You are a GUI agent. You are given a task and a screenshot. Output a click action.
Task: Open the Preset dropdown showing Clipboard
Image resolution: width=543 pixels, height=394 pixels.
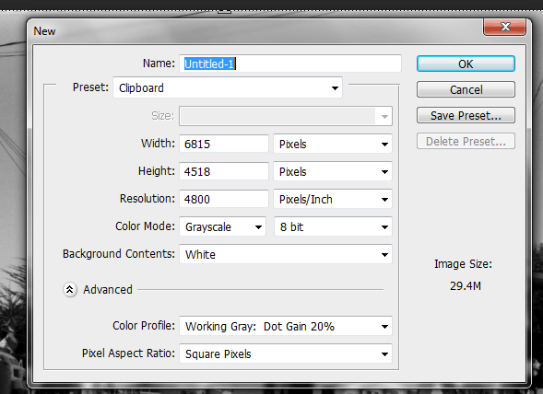(228, 87)
